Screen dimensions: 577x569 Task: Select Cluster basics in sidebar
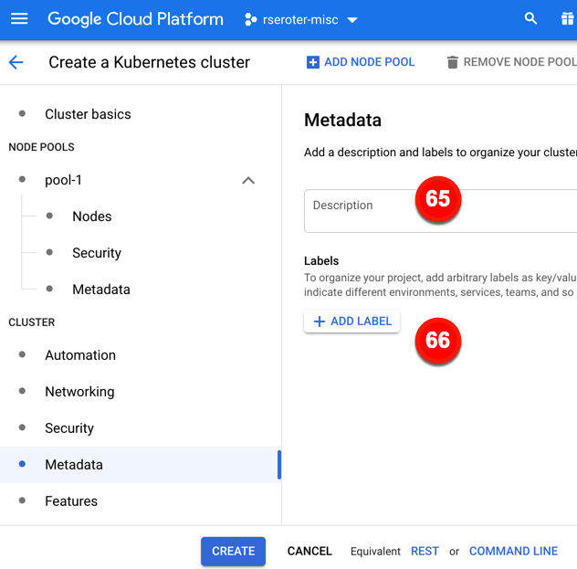point(88,114)
